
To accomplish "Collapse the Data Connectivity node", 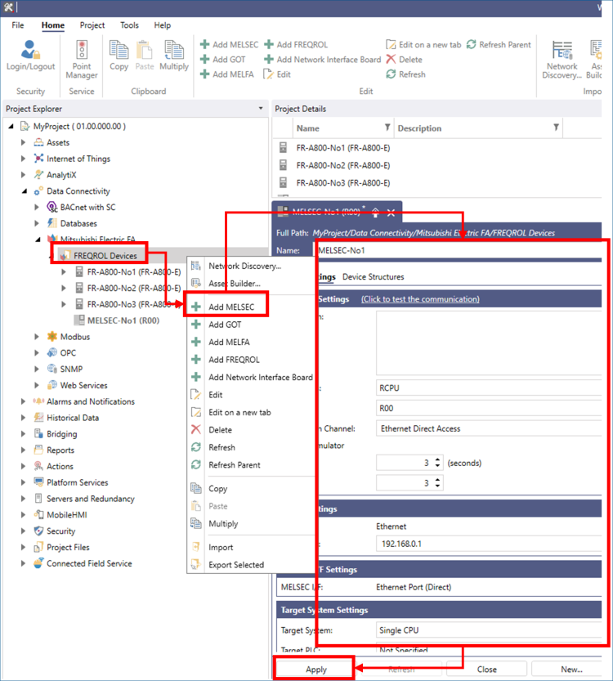I will 25,191.
